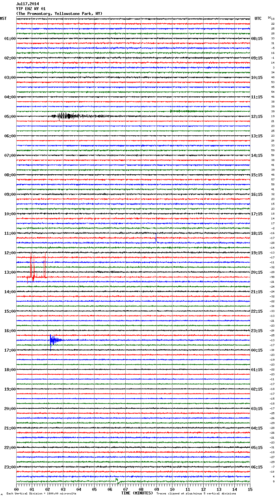Click the 09:15 UTC time label

click(257, 58)
